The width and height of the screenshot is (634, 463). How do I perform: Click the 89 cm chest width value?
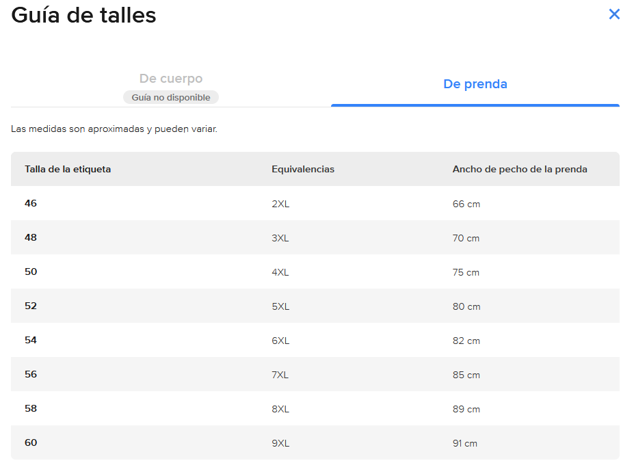pos(466,409)
